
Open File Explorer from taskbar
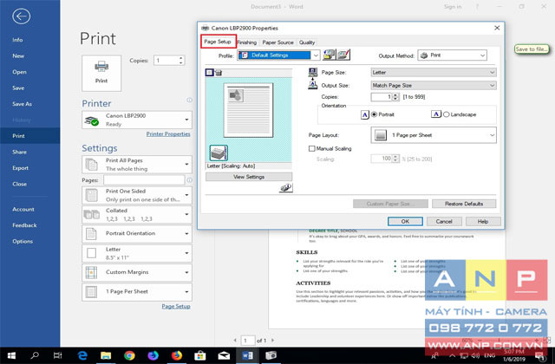click(106, 355)
